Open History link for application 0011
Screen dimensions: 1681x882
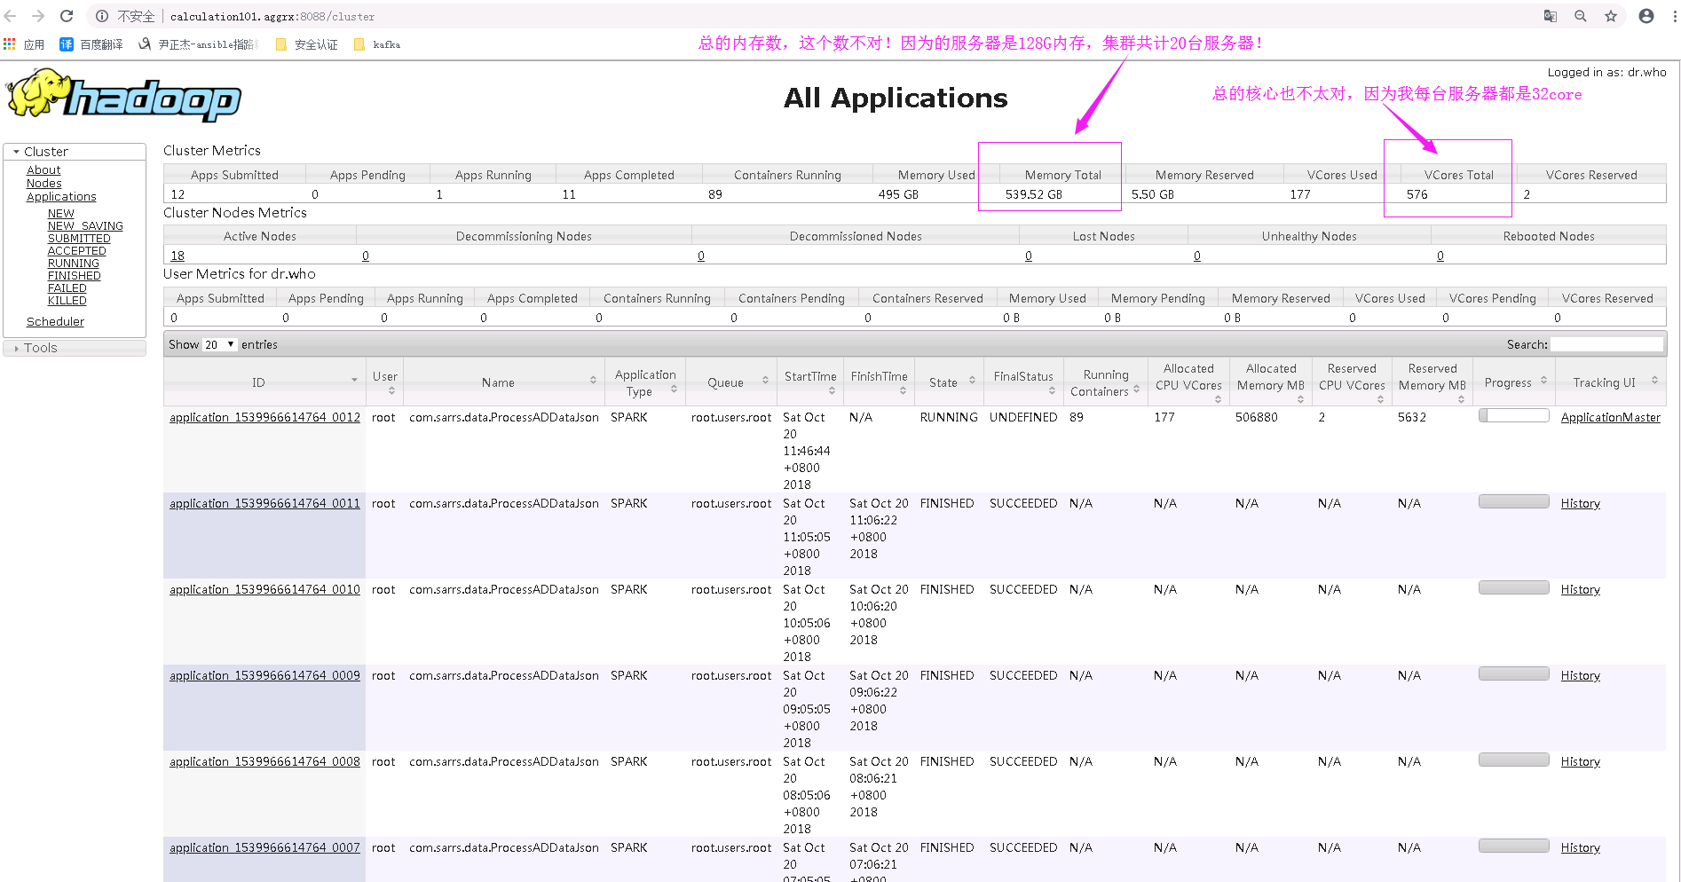(x=1581, y=504)
